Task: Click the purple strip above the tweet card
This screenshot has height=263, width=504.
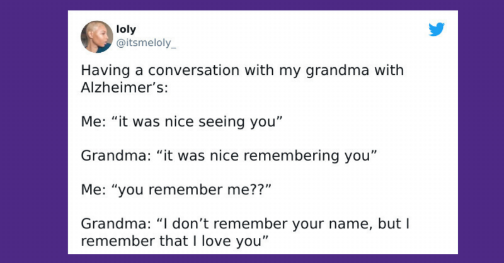Action: click(252, 5)
